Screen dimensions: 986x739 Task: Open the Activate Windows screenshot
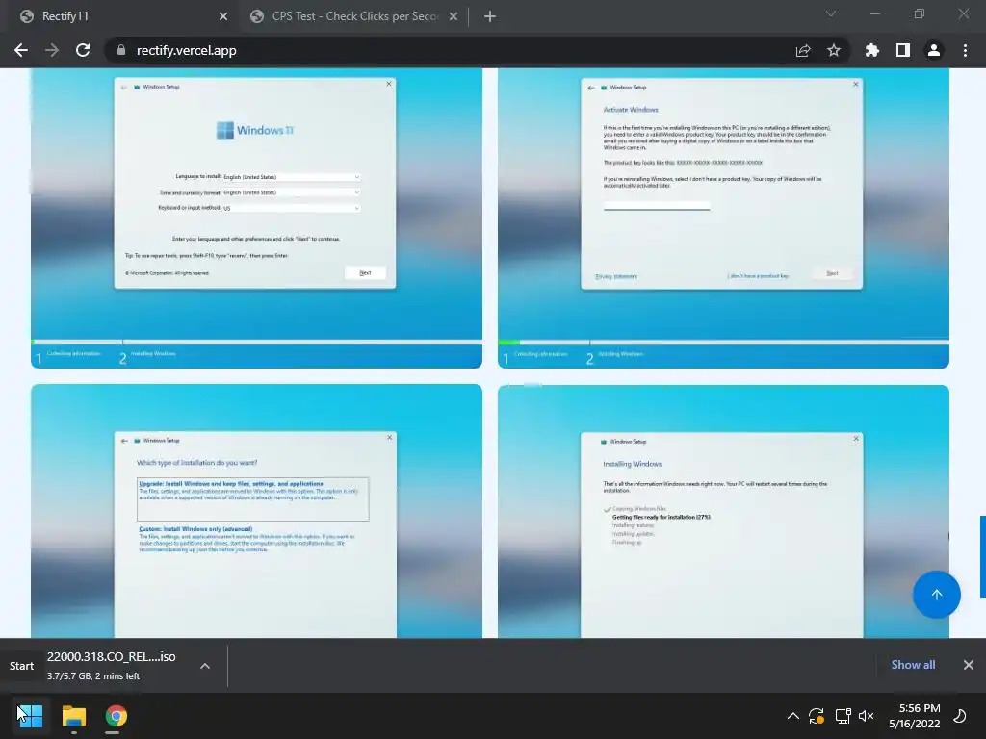[723, 218]
